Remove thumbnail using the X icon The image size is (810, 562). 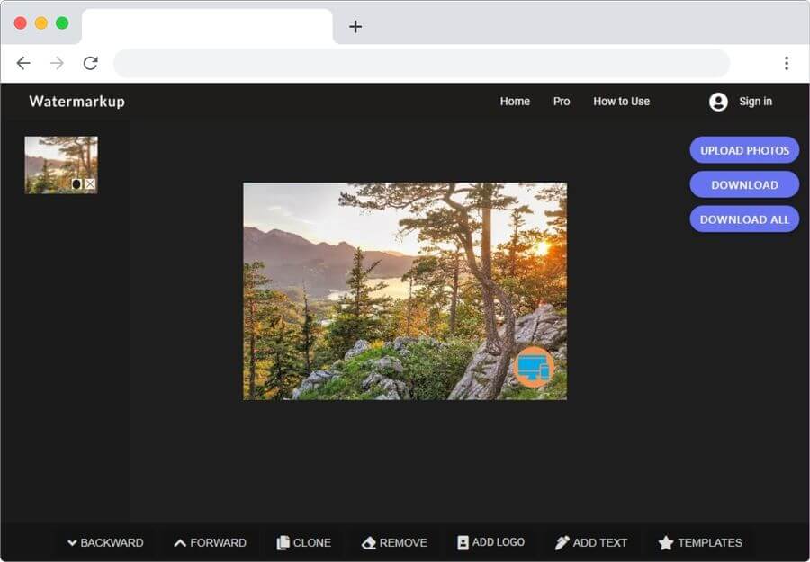(90, 184)
